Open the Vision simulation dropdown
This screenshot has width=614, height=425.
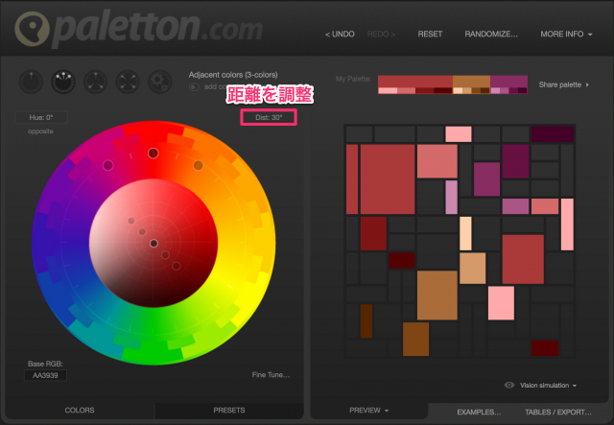(x=548, y=386)
